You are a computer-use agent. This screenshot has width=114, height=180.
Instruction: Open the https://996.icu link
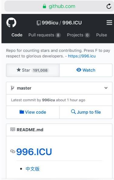pyautogui.click(x=82, y=56)
